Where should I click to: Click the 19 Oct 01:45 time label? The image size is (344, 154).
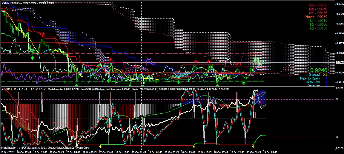pos(253,152)
